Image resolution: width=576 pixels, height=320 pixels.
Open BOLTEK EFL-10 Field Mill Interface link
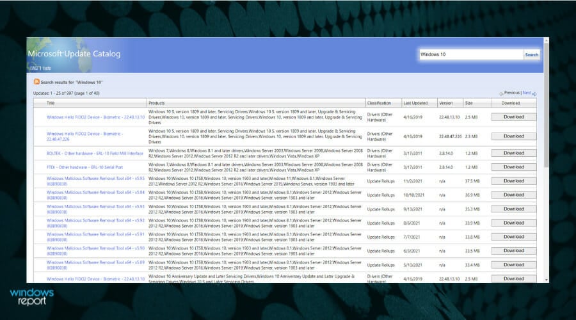[95, 153]
